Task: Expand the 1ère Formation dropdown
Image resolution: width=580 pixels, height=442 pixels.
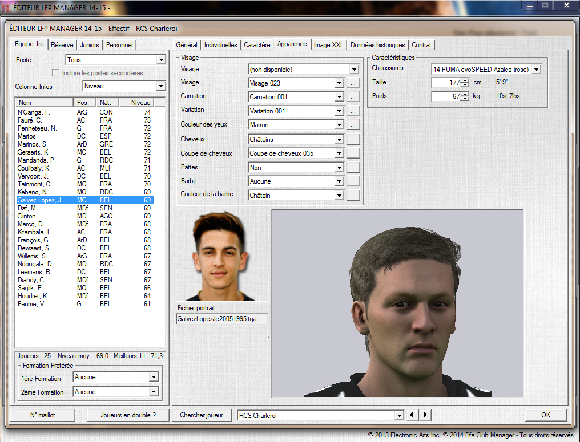Action: (154, 377)
